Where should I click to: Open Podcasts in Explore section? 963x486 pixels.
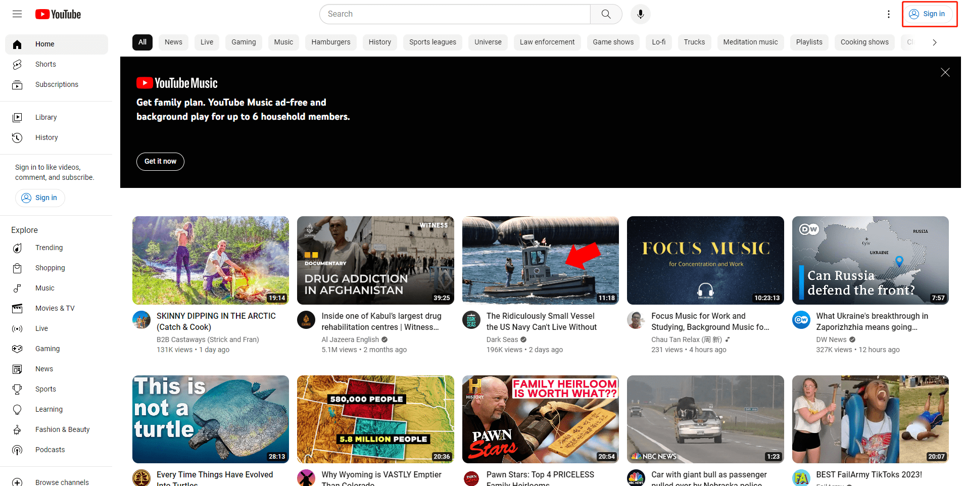(x=50, y=450)
